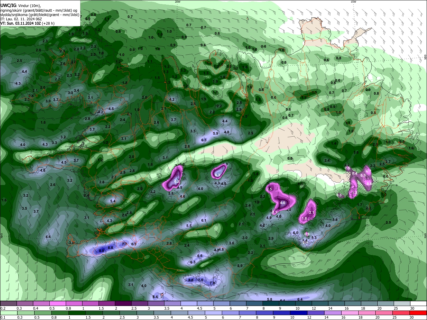The height and width of the screenshot is (320, 427).
Task: Click the light grey upper swatch between 25 and 30
Action: [402, 304]
